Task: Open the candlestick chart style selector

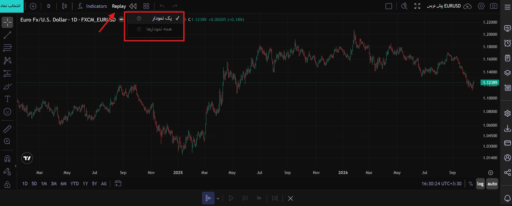Action: click(x=64, y=6)
